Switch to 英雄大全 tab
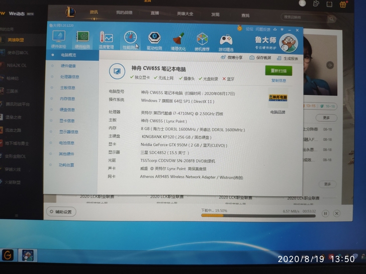The image size is (366, 274). 186,14
